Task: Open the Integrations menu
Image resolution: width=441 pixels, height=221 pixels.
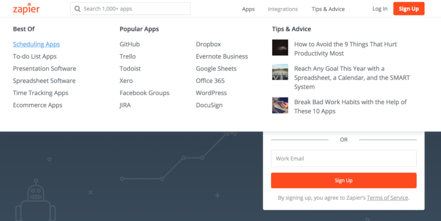Action: [283, 9]
